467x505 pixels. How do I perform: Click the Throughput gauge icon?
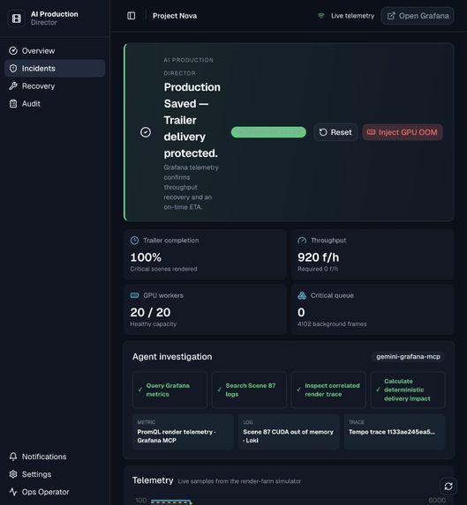tap(302, 241)
